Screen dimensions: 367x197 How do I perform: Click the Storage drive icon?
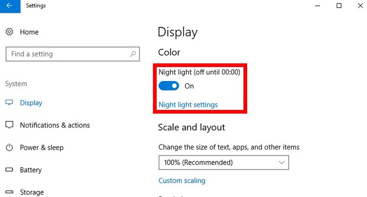coord(9,192)
